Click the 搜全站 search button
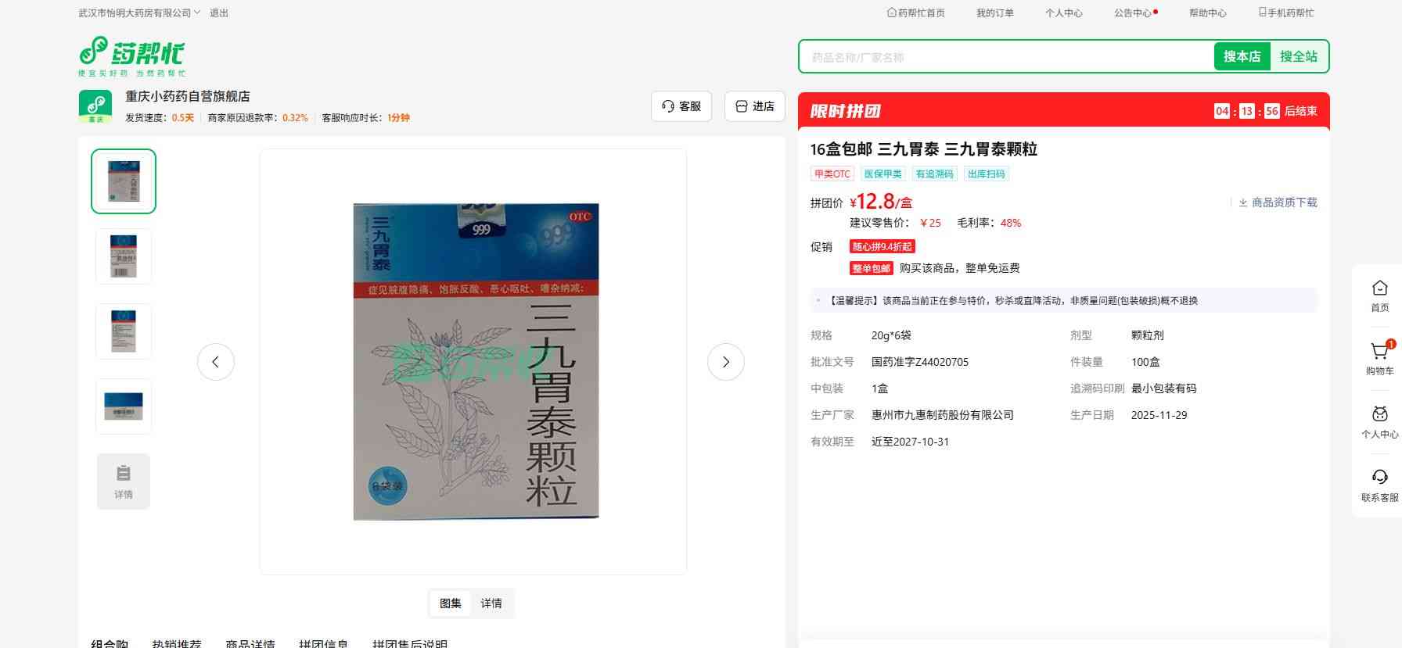The width and height of the screenshot is (1402, 648). tap(1298, 56)
